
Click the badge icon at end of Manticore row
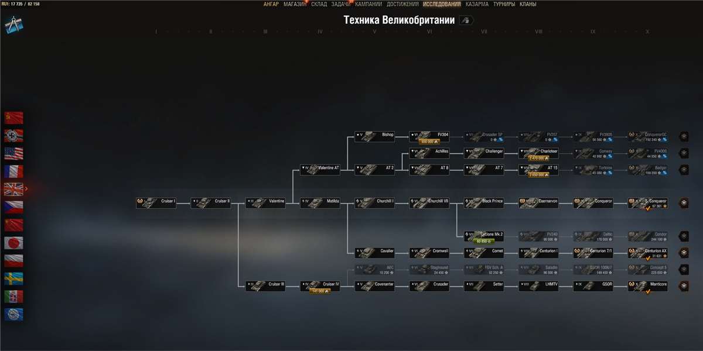click(x=683, y=286)
